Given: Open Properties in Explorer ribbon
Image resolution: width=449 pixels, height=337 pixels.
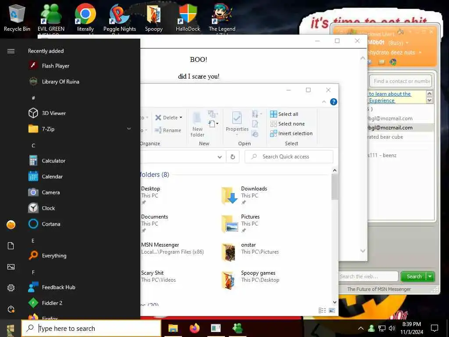Looking at the screenshot, I should pos(237,122).
